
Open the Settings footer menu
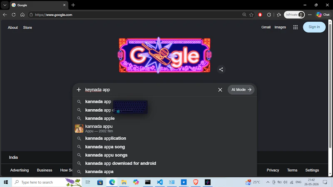pyautogui.click(x=312, y=170)
